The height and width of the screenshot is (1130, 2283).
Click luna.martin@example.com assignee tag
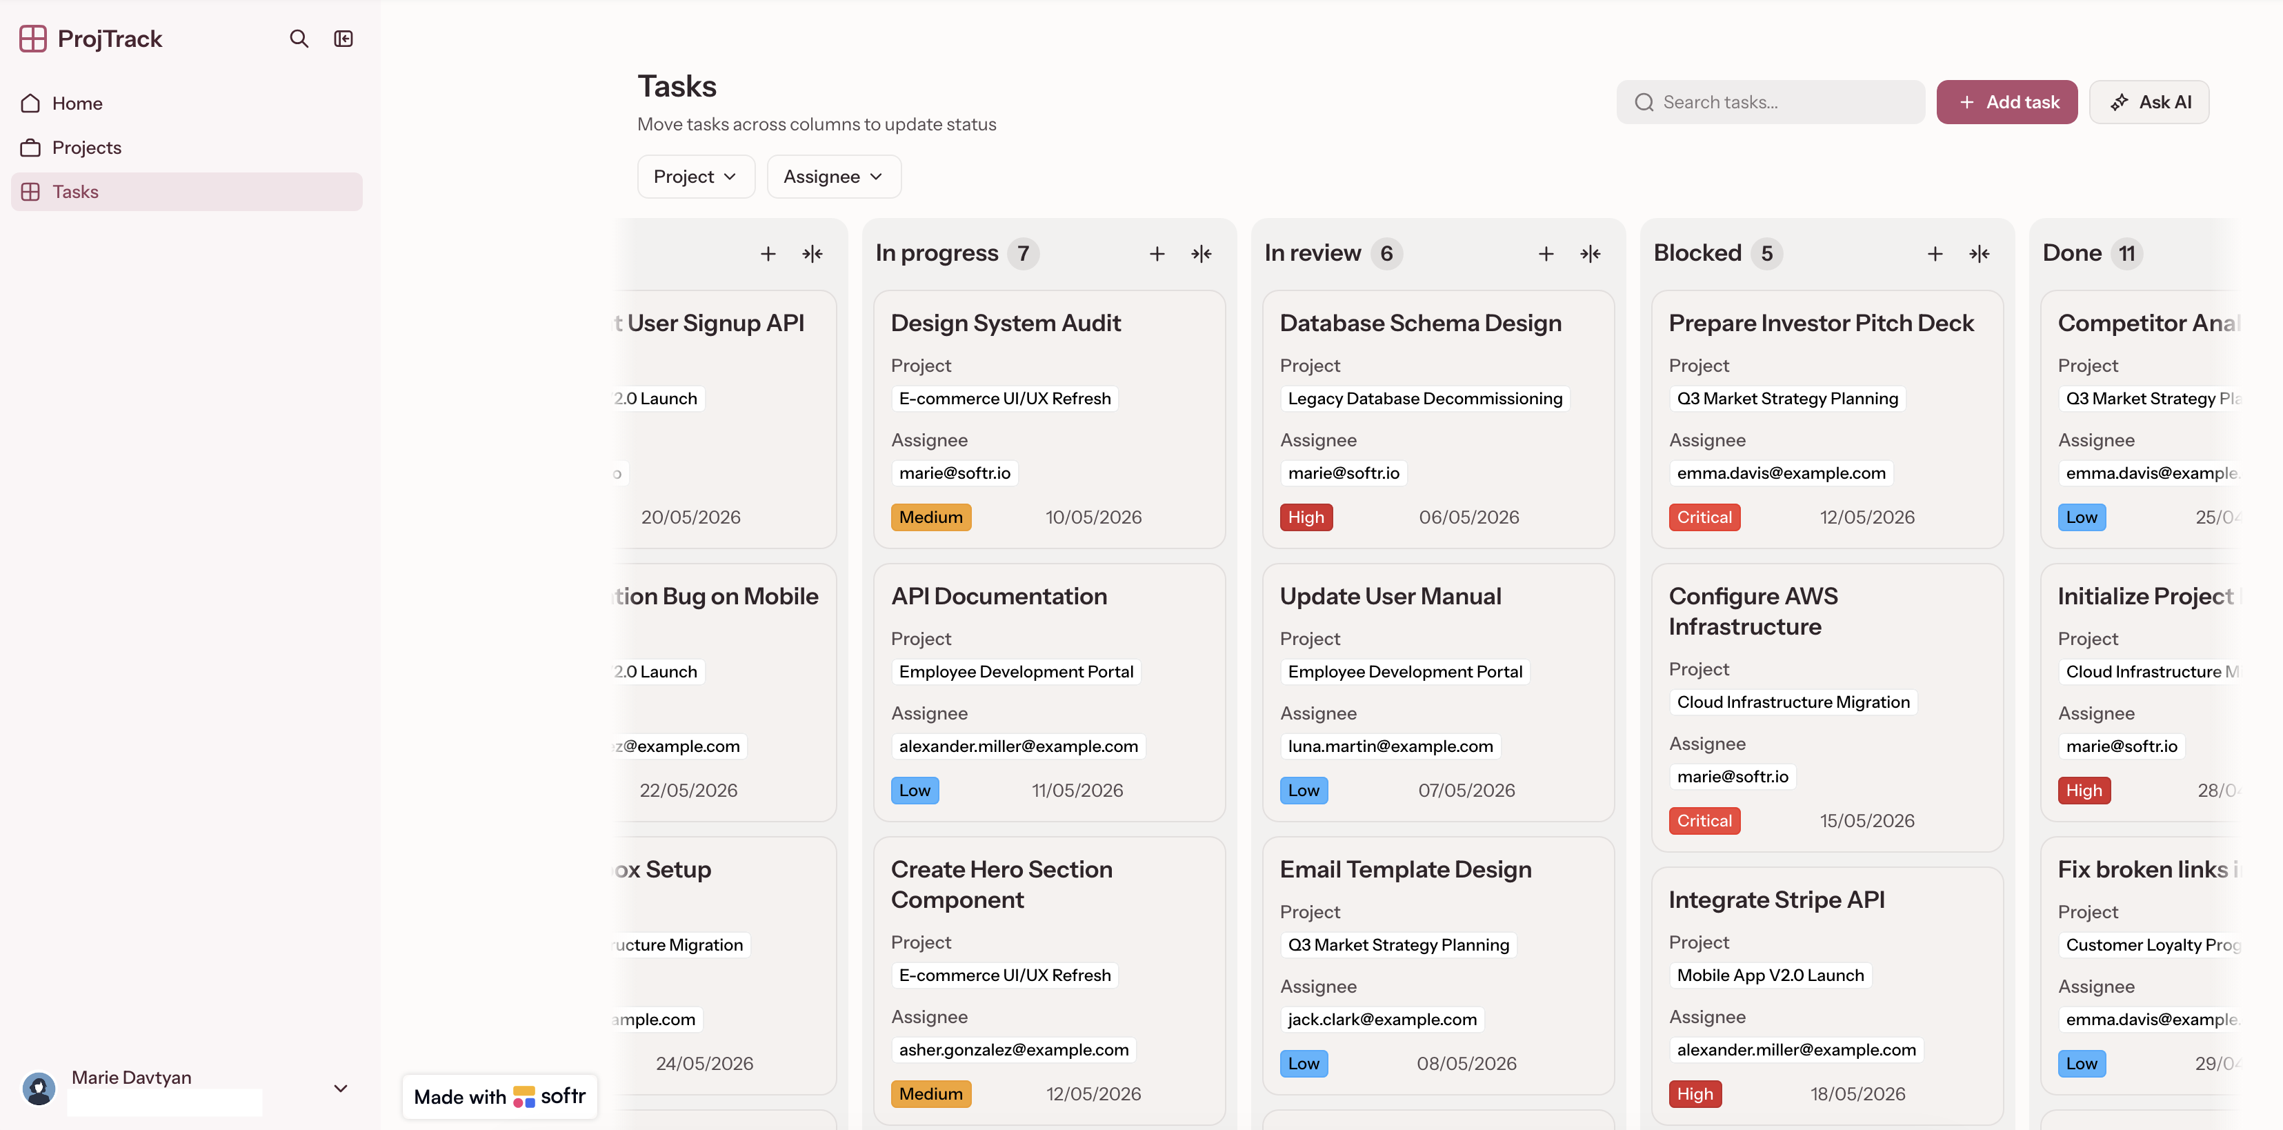pos(1390,745)
